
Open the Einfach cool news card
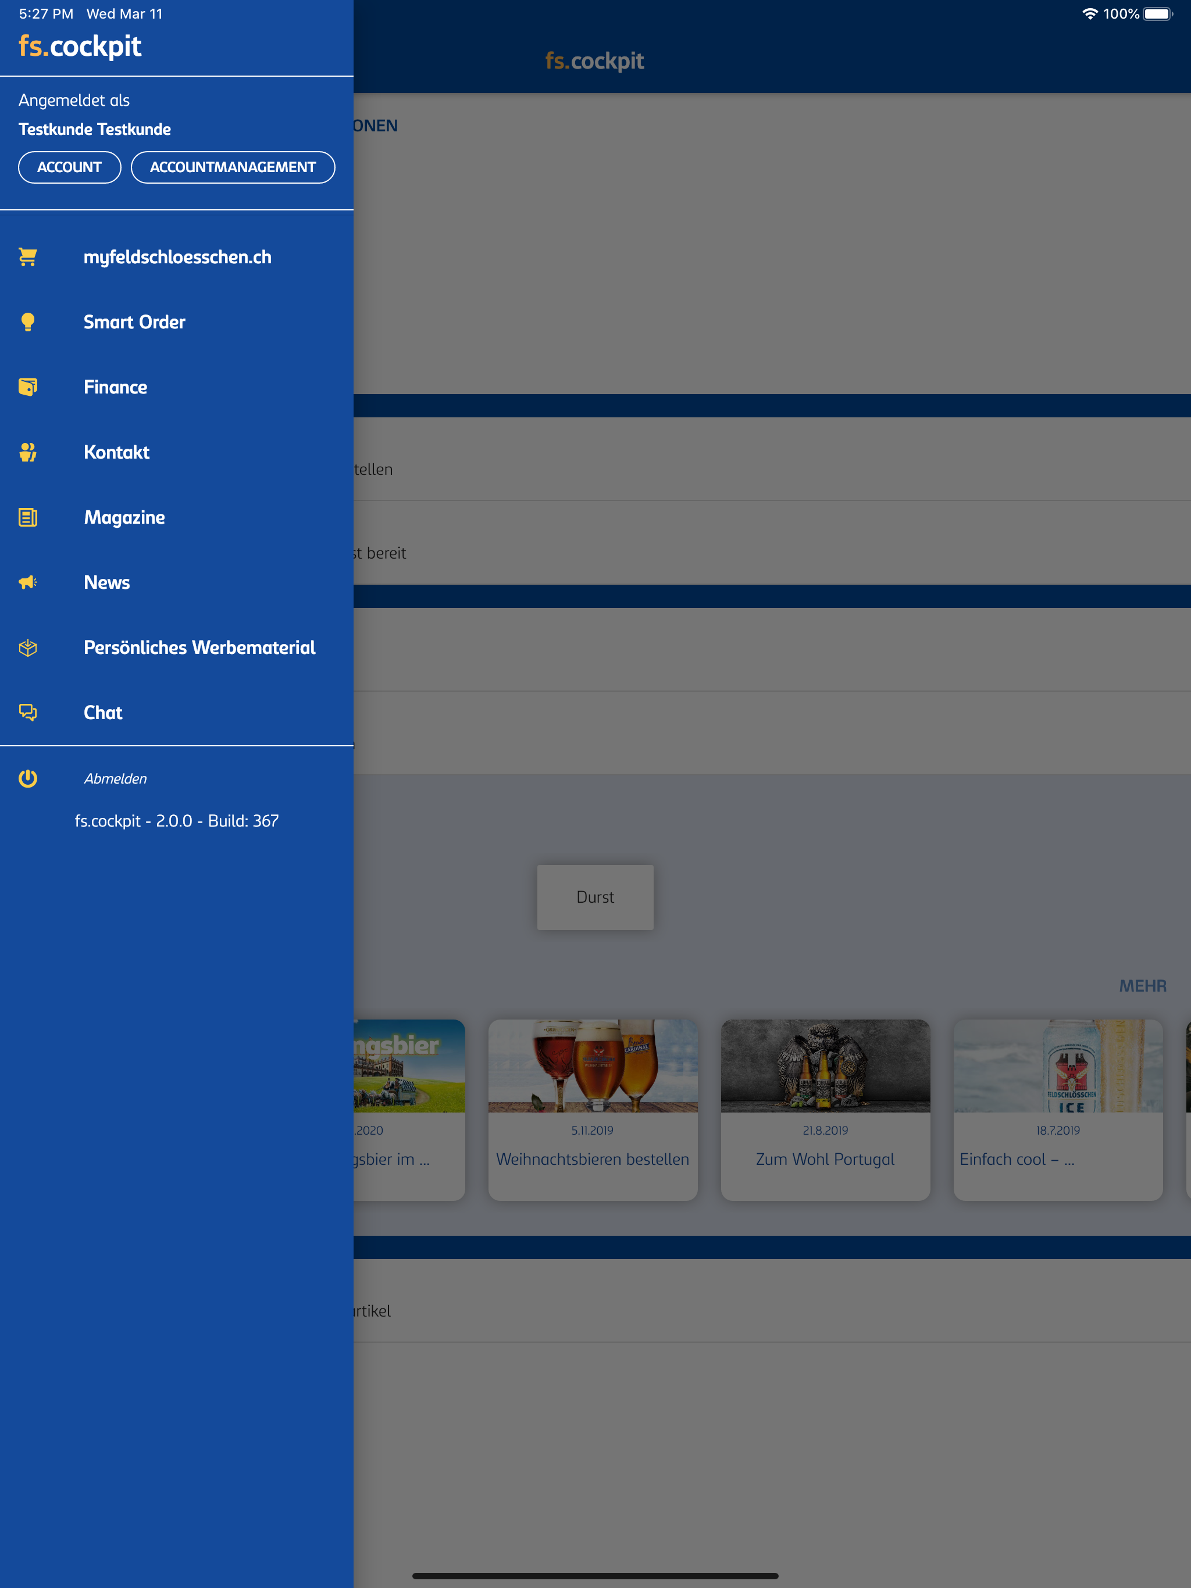point(1058,1109)
